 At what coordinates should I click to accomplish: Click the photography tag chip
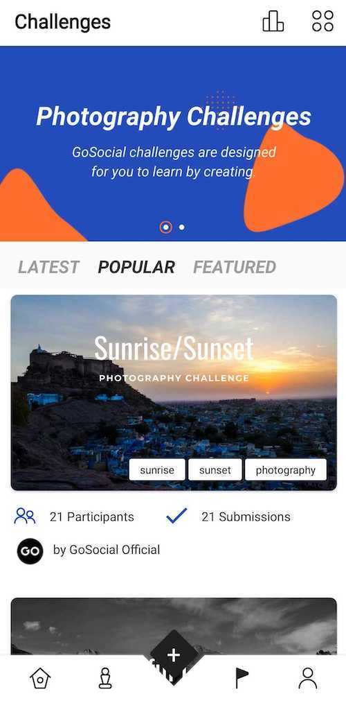pos(286,470)
